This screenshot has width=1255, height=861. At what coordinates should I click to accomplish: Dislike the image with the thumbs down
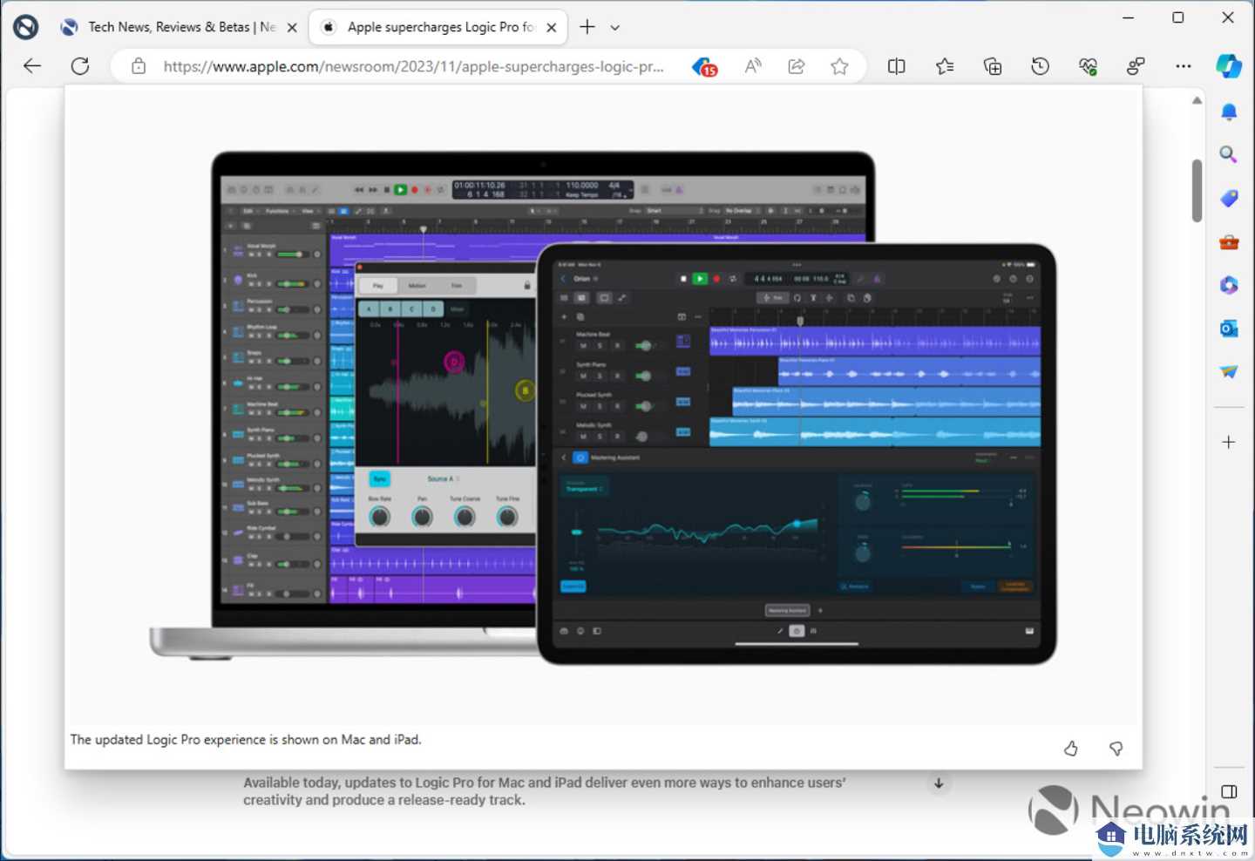(x=1116, y=749)
